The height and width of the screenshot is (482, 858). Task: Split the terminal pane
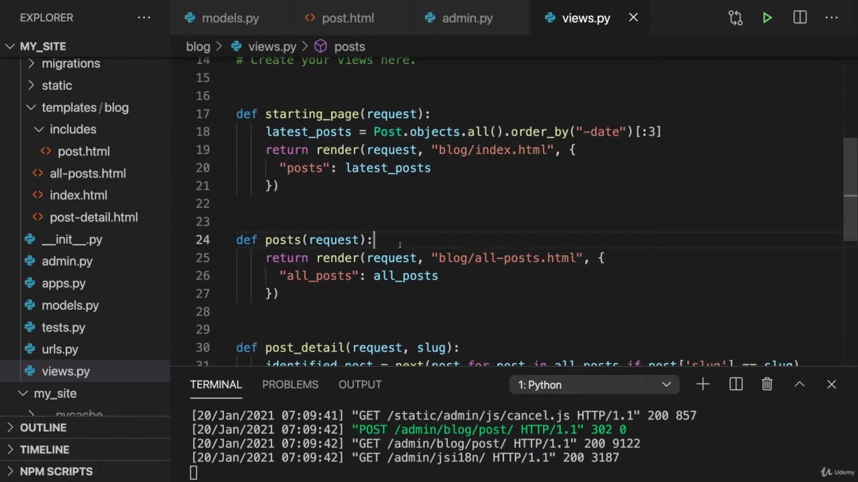[x=736, y=384]
